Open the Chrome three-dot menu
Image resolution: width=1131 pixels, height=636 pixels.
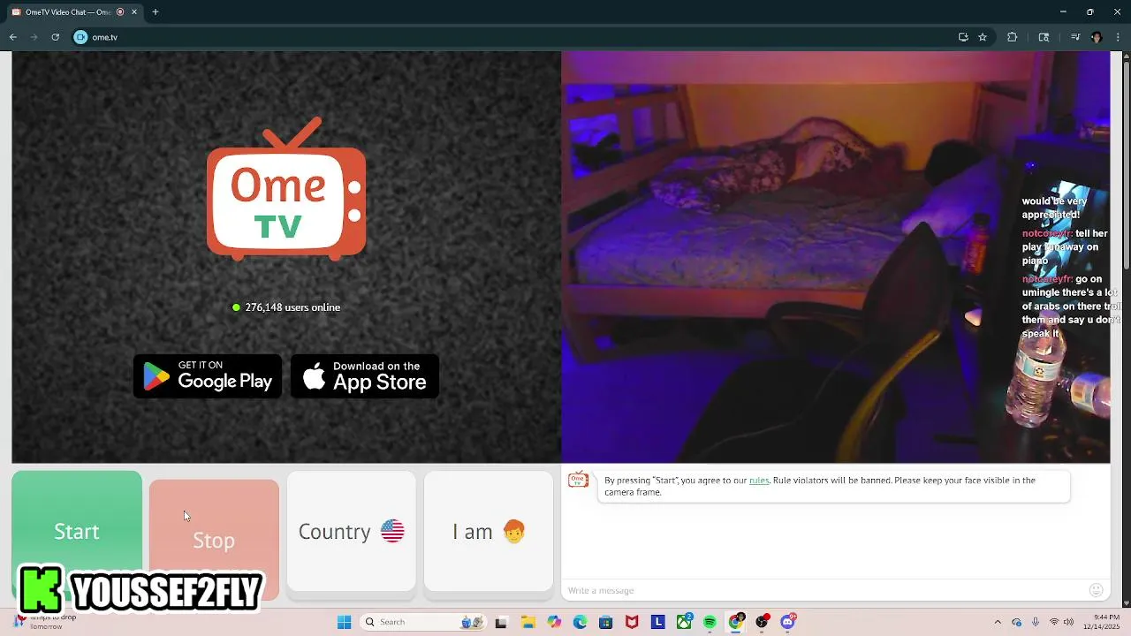click(x=1119, y=37)
